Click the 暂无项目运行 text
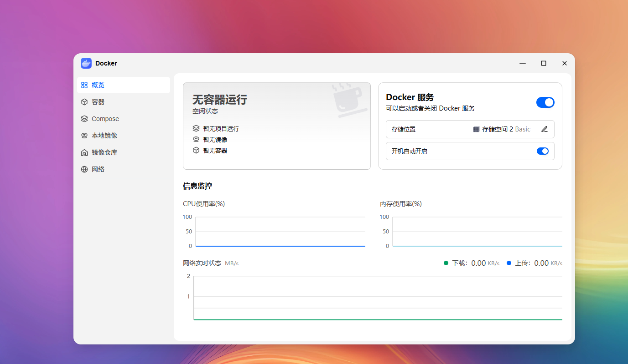This screenshot has height=364, width=628. click(221, 129)
